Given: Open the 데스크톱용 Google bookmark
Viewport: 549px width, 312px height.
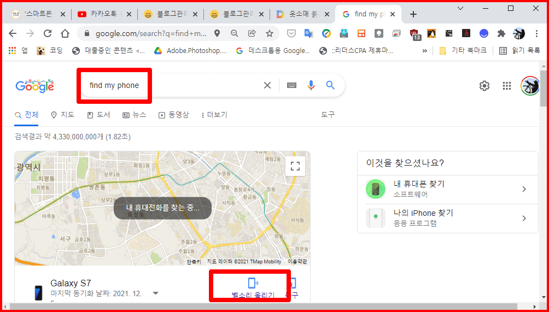Looking at the screenshot, I should pyautogui.click(x=273, y=51).
